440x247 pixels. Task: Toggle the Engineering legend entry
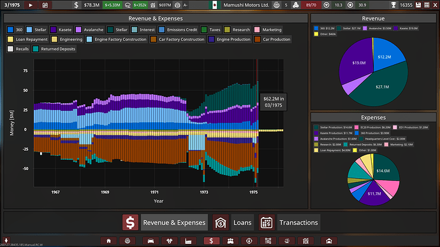67,39
